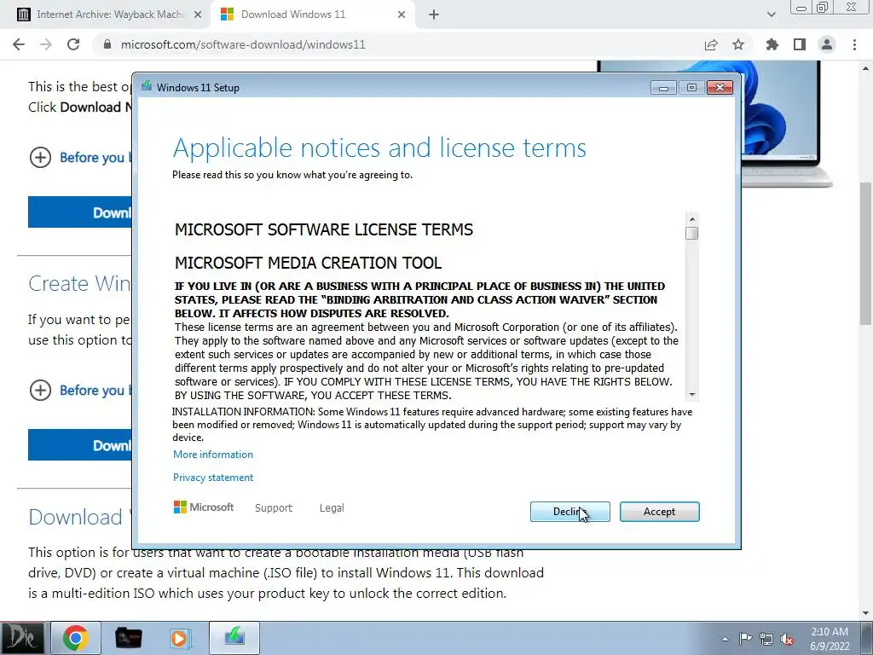The image size is (873, 655).
Task: Open Chrome from the taskbar
Action: click(76, 638)
